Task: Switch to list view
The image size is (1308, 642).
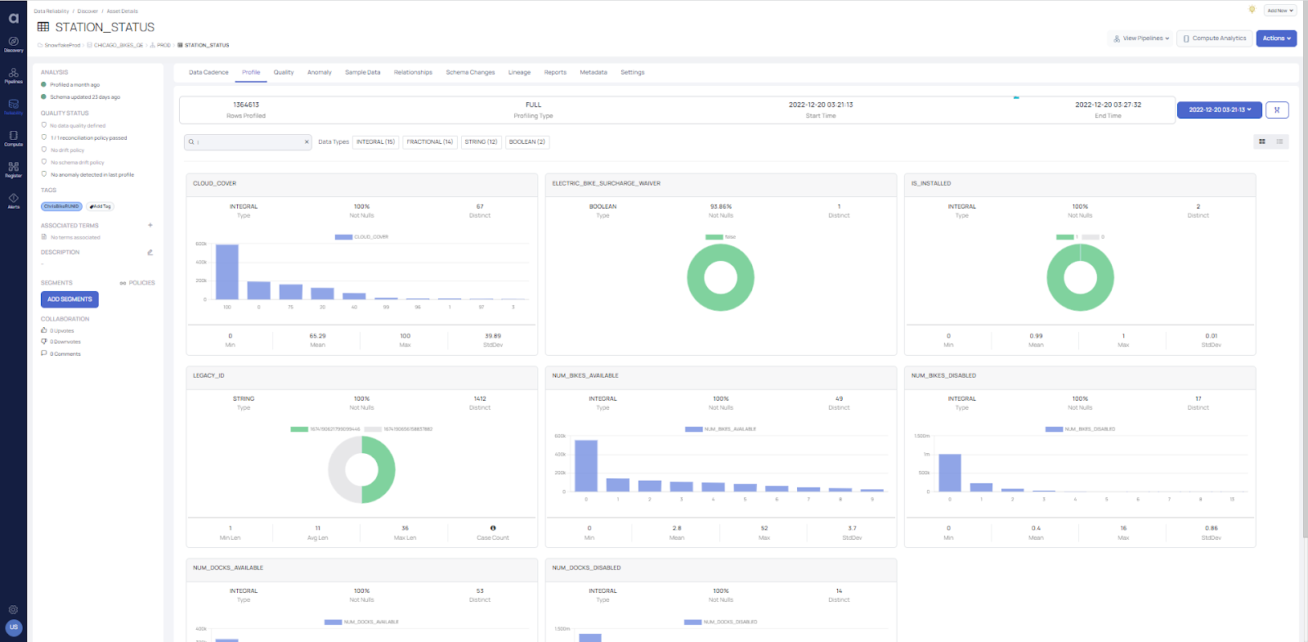Action: (x=1279, y=141)
